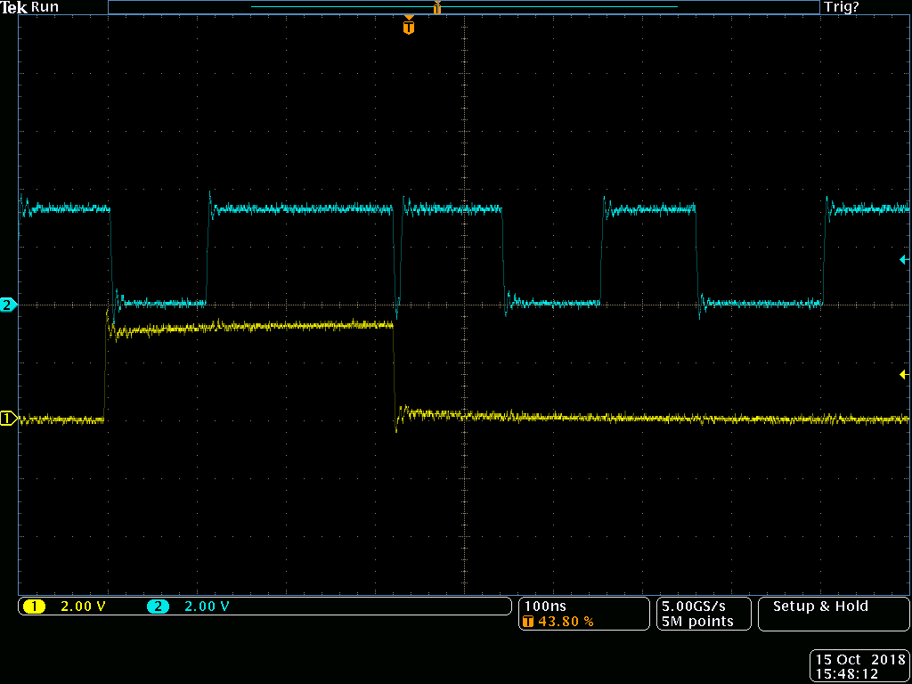Click the Trig? trigger status indicator
912x684 pixels.
coord(842,7)
